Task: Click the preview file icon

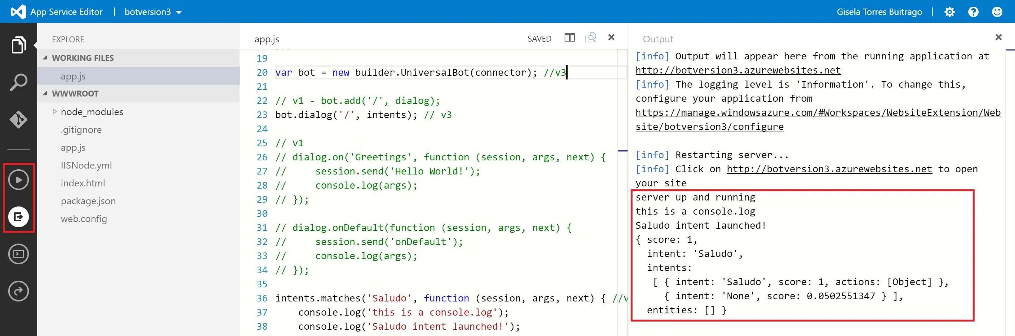Action: tap(590, 37)
